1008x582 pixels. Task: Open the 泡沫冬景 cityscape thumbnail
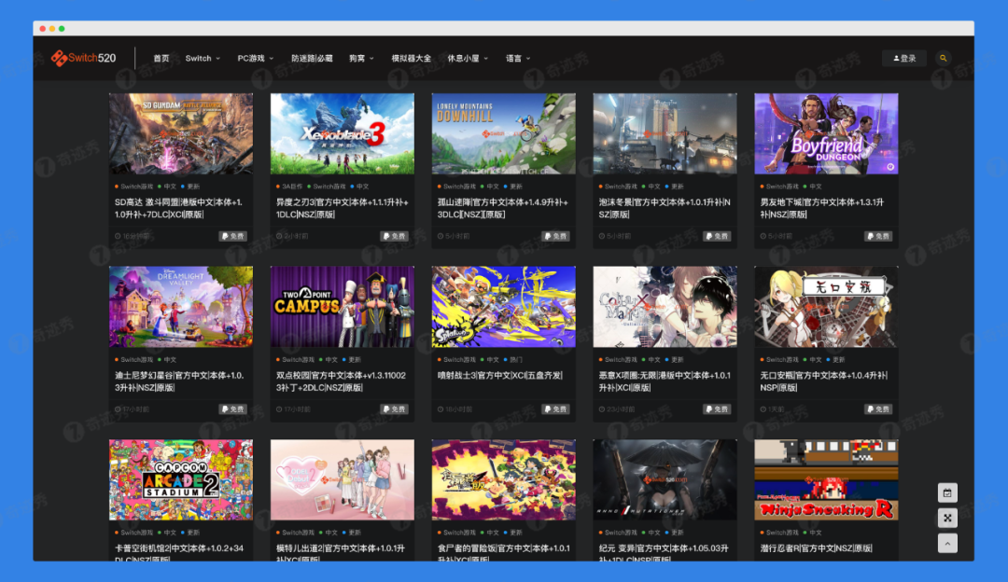665,133
